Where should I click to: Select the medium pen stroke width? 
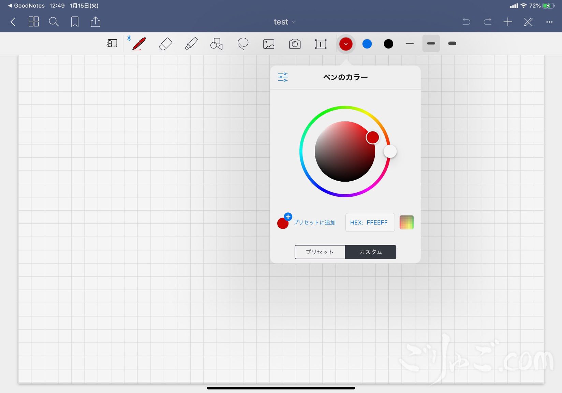tap(431, 44)
